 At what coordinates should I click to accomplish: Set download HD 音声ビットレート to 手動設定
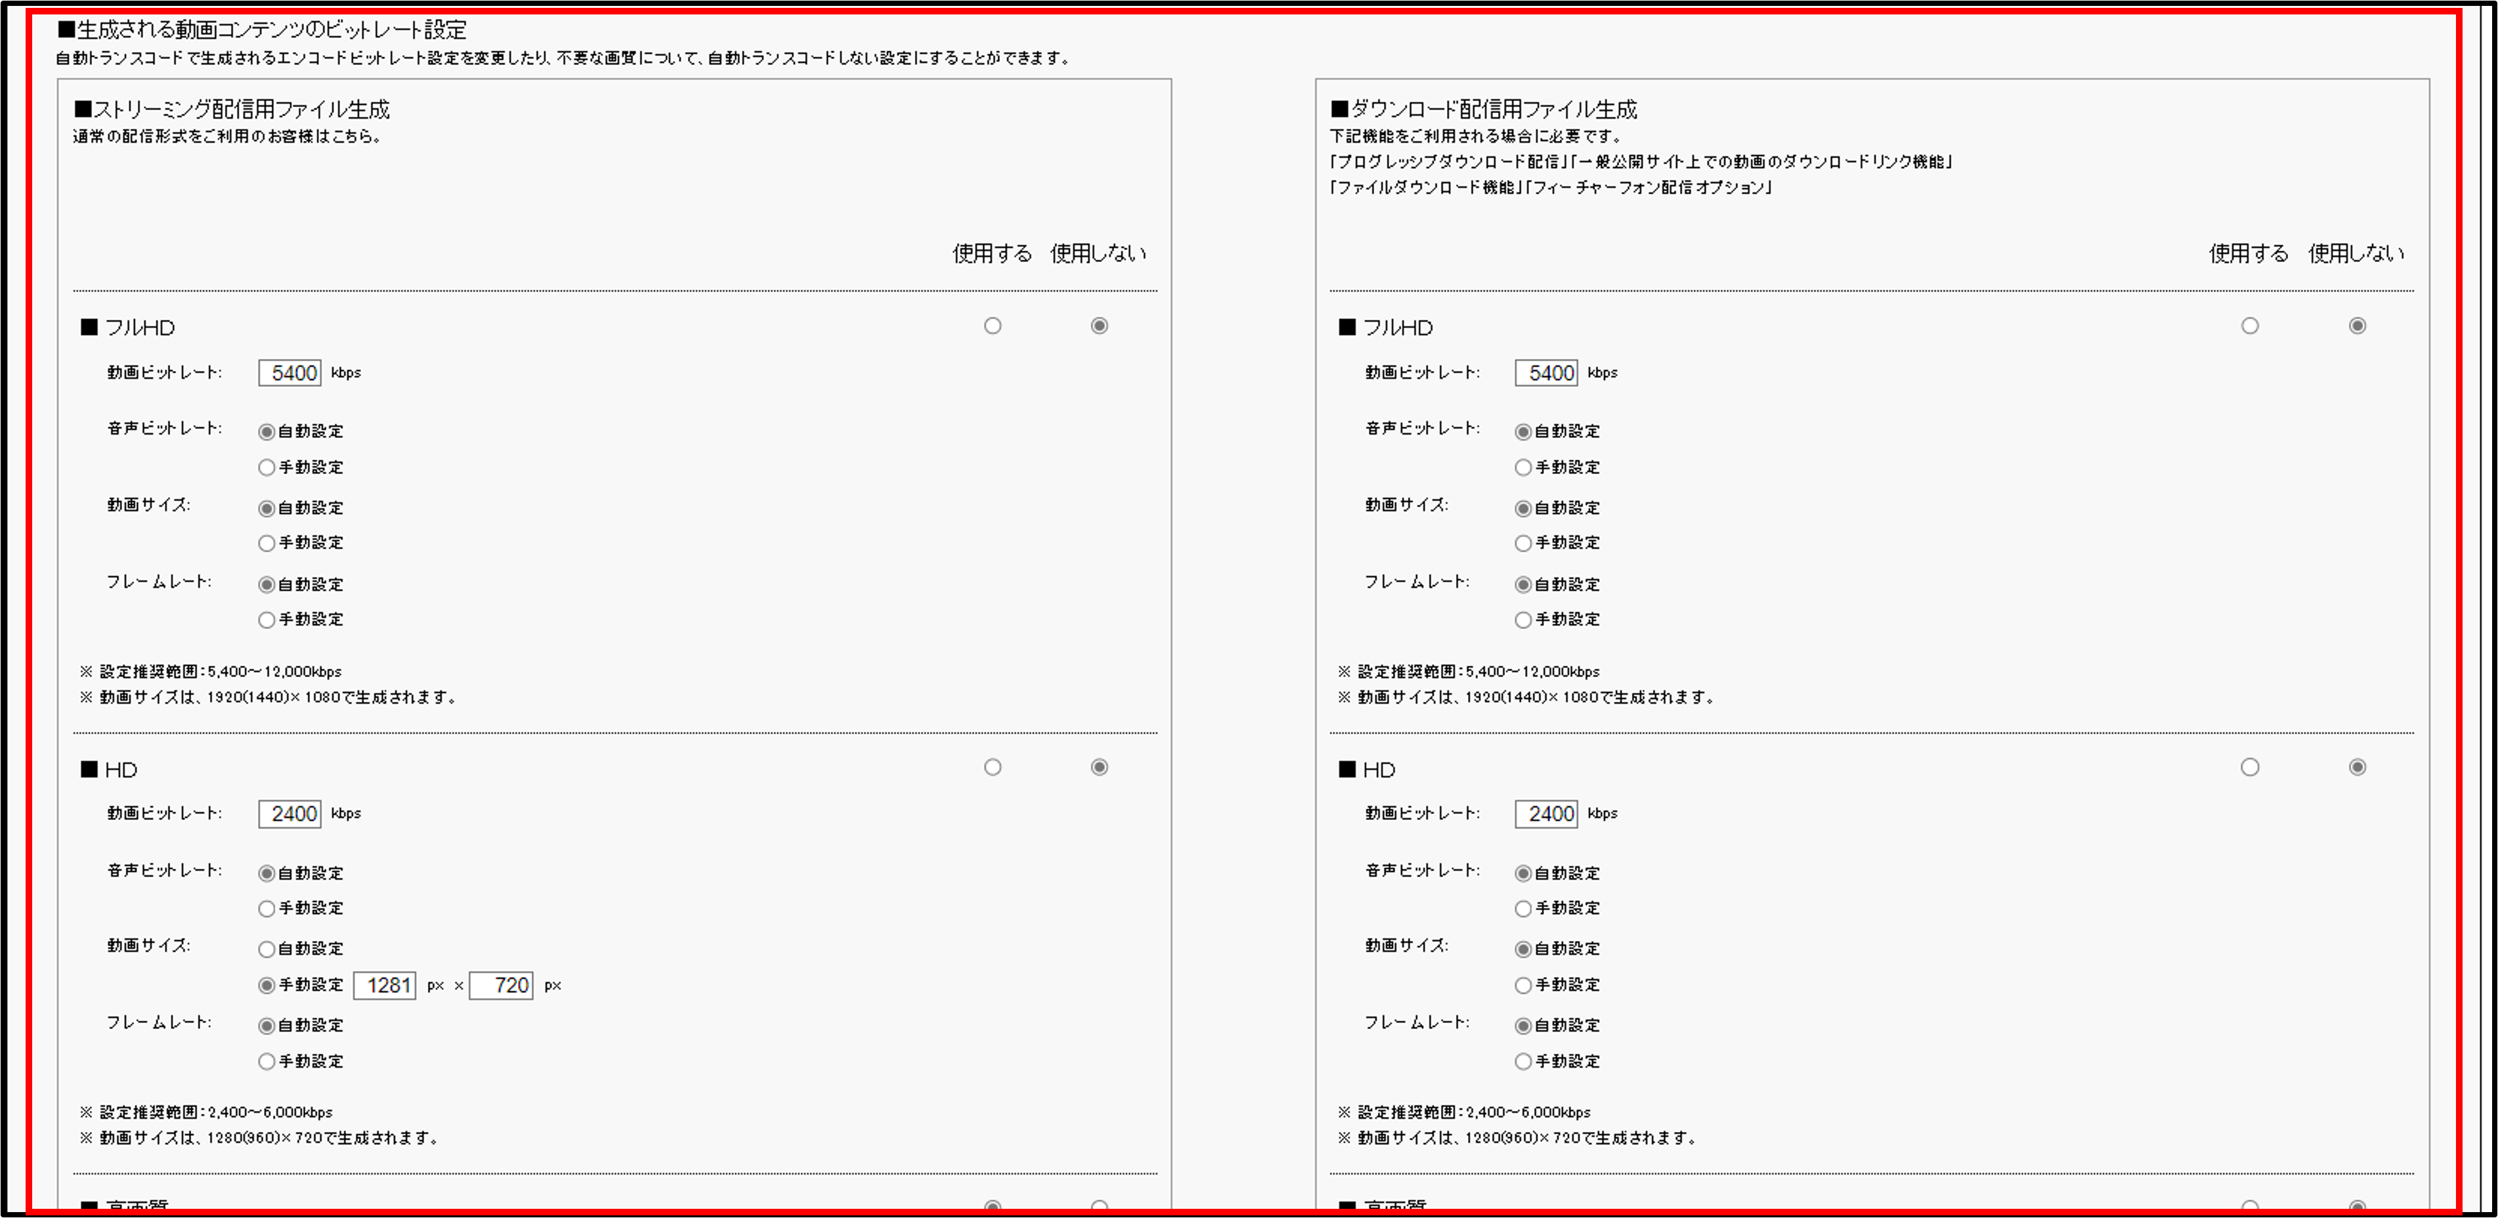pos(1524,909)
